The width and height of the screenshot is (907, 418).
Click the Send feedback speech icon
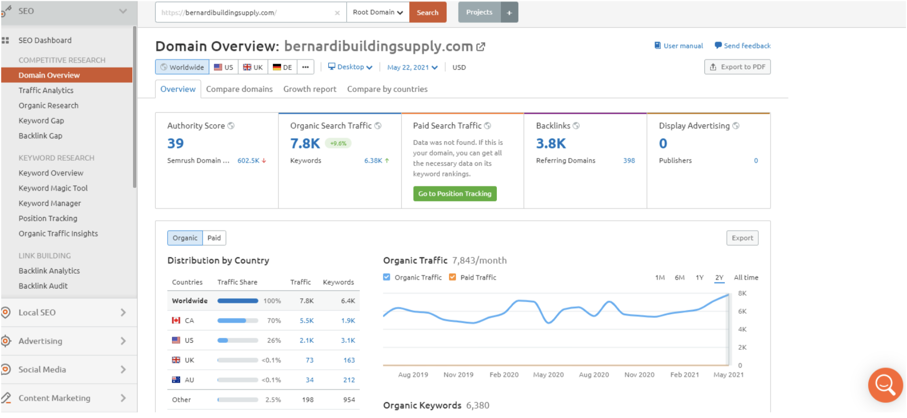(718, 46)
